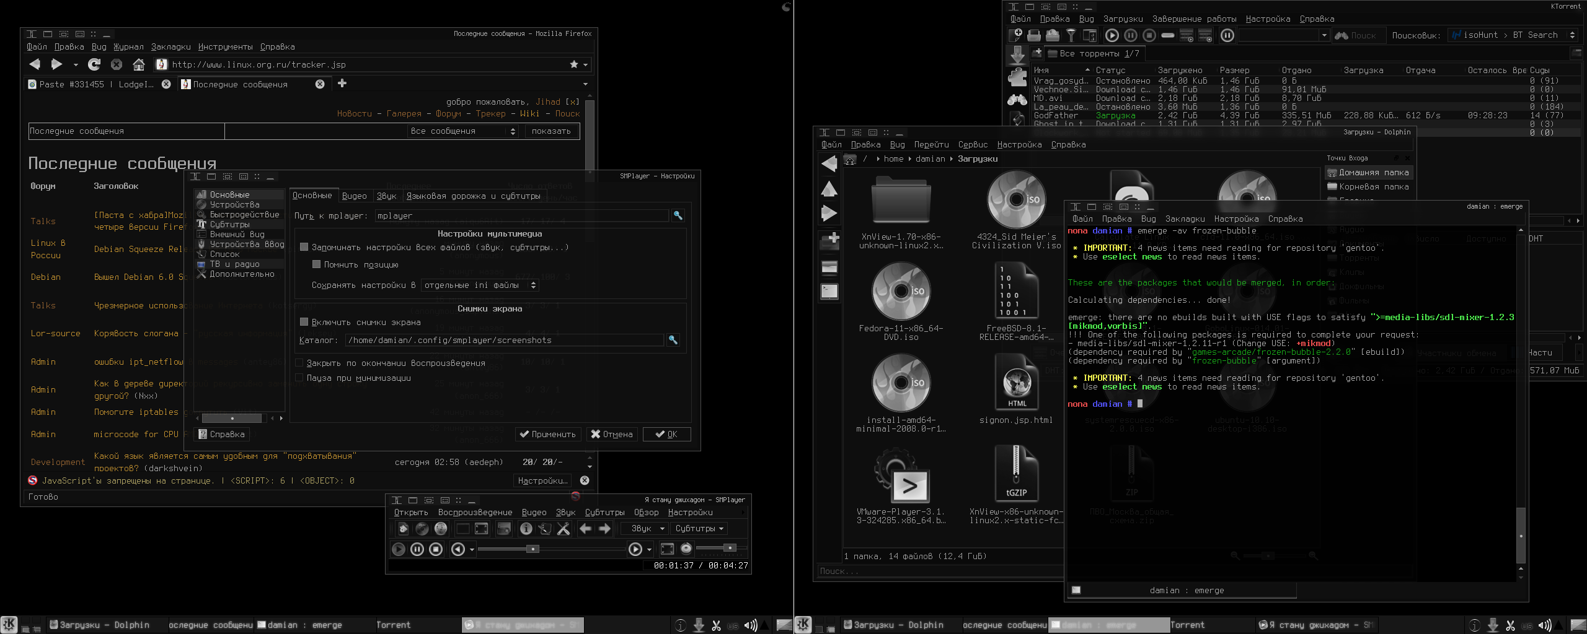
Task: Open SMPlayer 'Воспроизведение' menu
Action: pyautogui.click(x=475, y=513)
